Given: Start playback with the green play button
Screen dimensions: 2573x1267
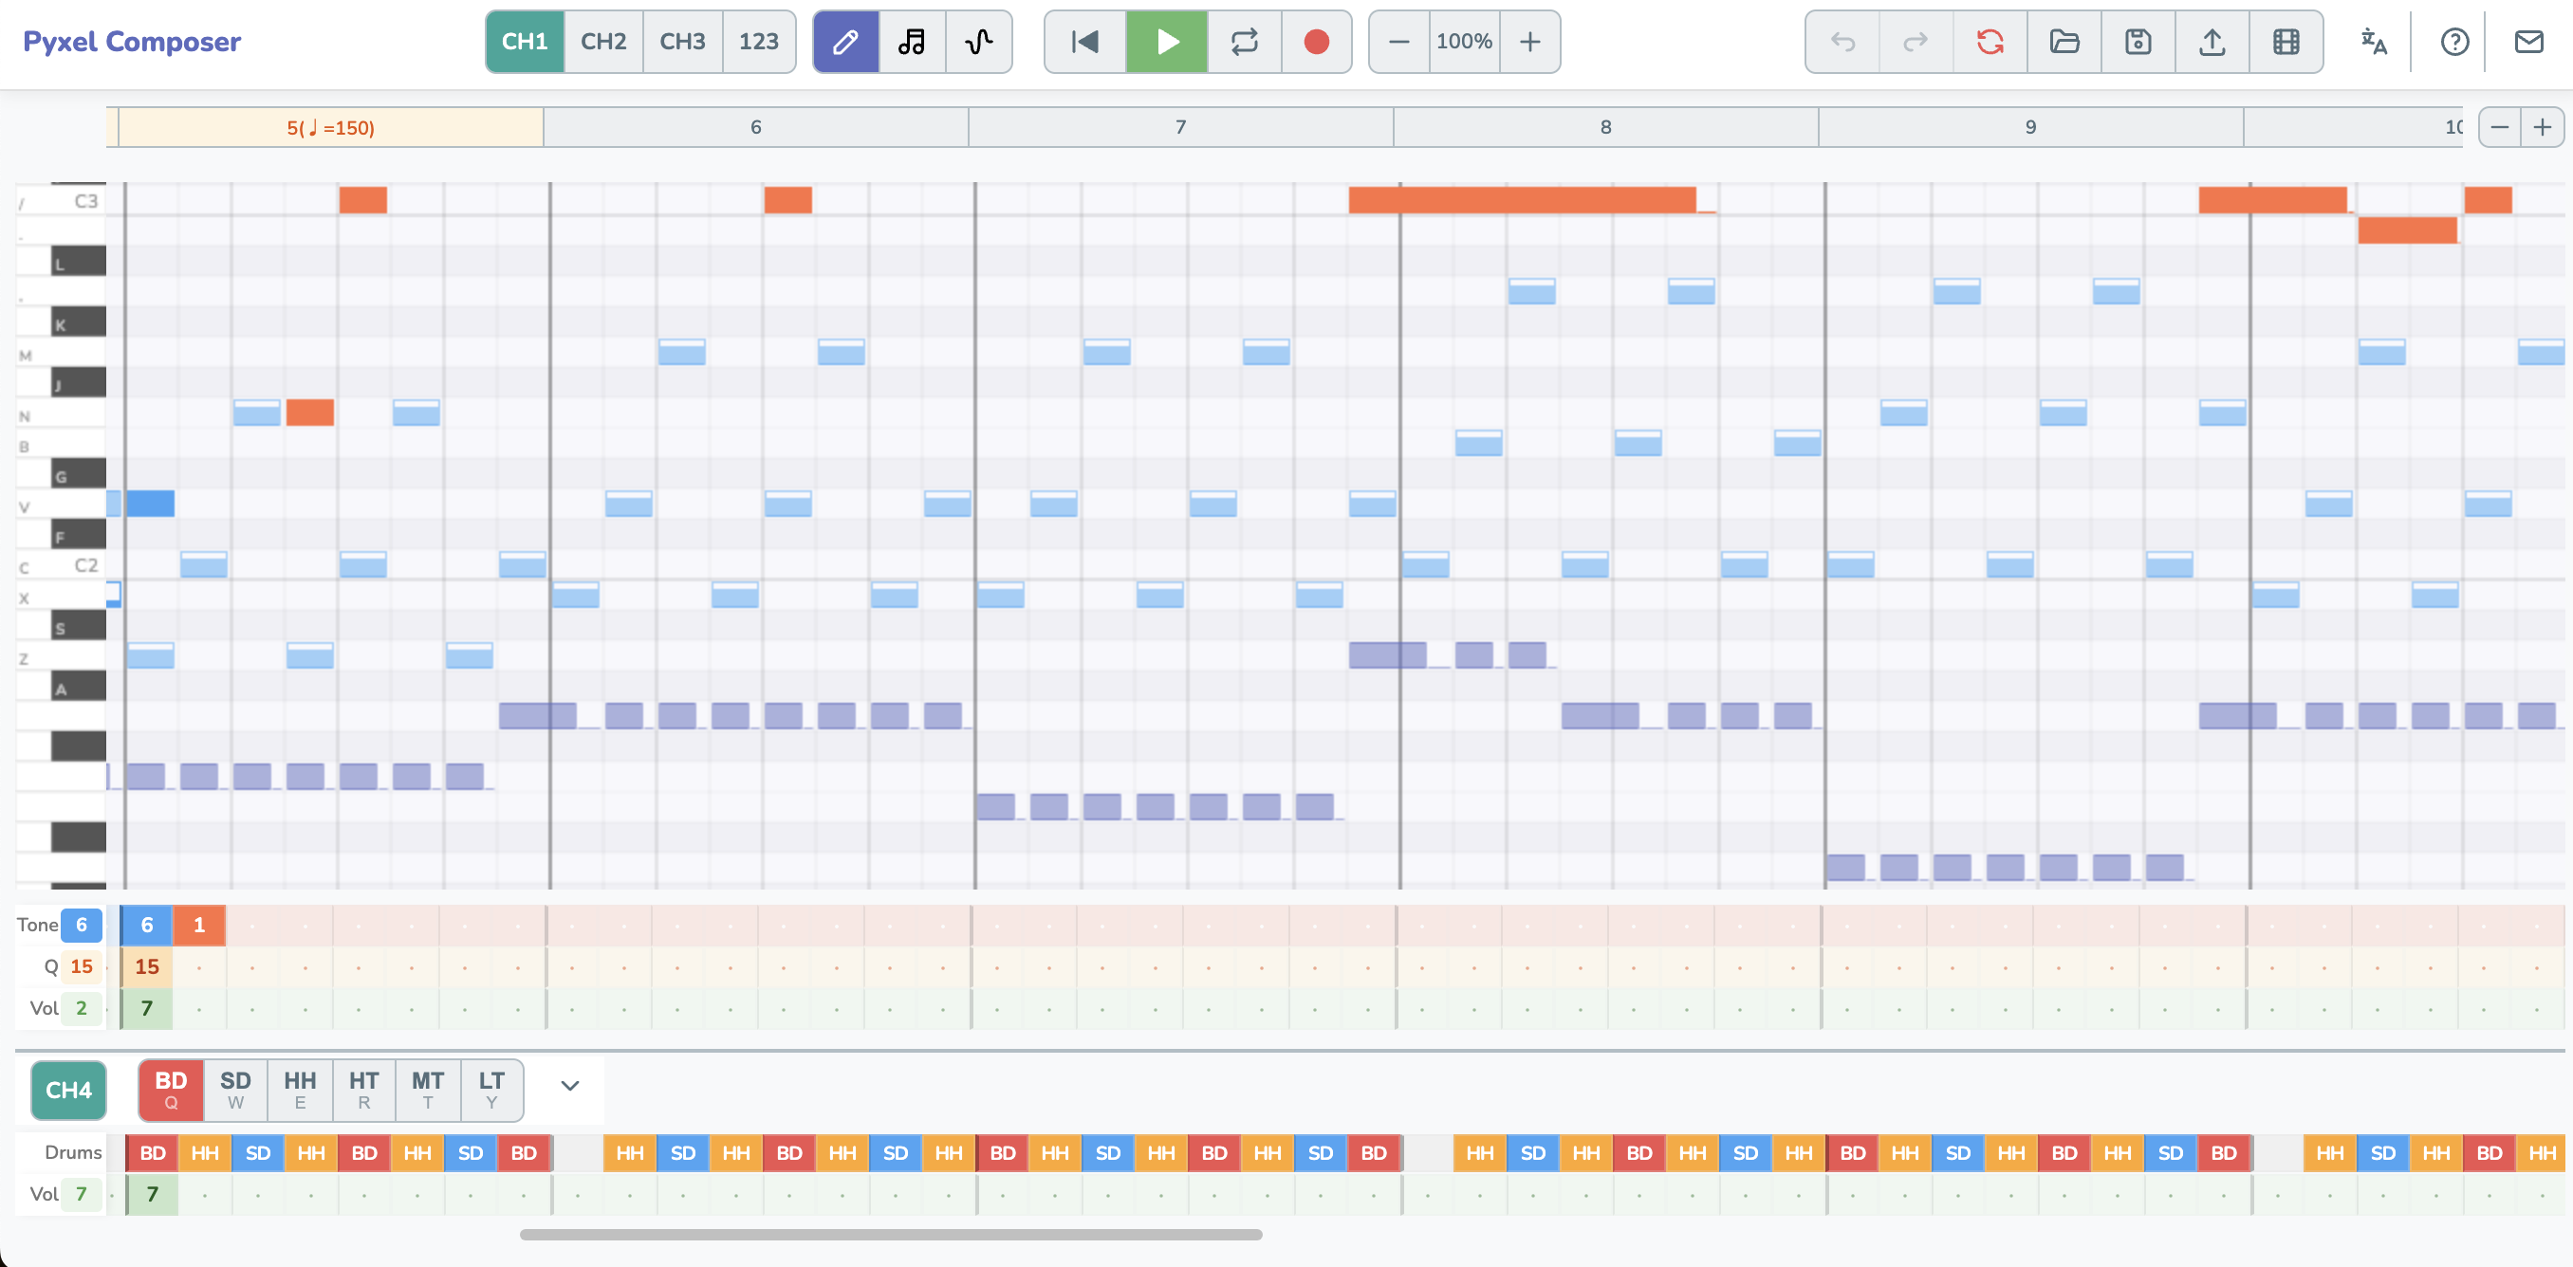Looking at the screenshot, I should click(x=1167, y=42).
